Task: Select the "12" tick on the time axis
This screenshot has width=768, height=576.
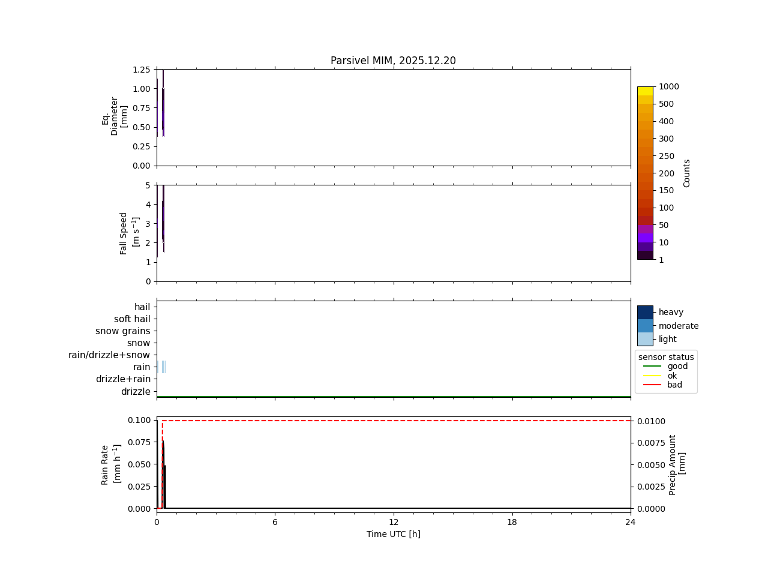Action: pos(394,522)
